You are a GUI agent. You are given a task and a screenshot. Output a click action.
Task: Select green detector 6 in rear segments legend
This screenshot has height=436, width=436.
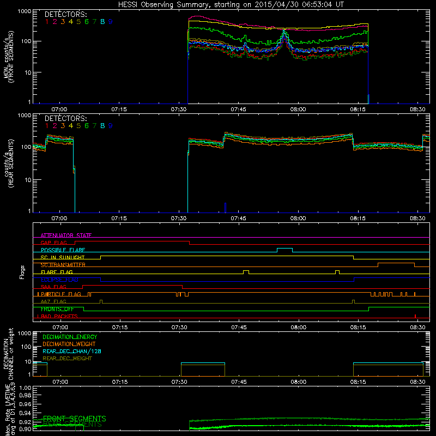tap(87, 126)
